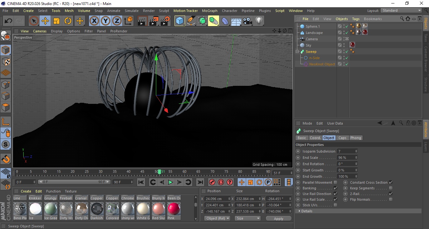Select the Move tool

point(45,21)
